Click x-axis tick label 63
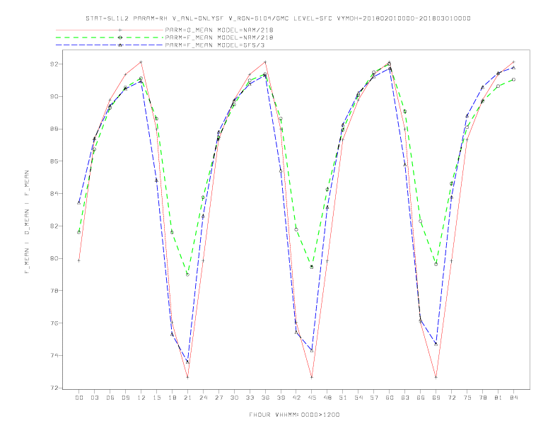Screen dimensions: 560x433 (405, 398)
